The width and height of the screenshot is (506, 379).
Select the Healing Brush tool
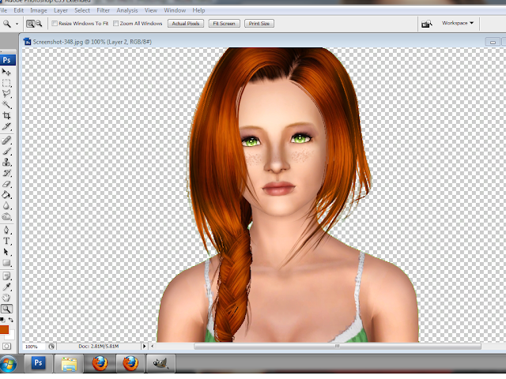6,141
